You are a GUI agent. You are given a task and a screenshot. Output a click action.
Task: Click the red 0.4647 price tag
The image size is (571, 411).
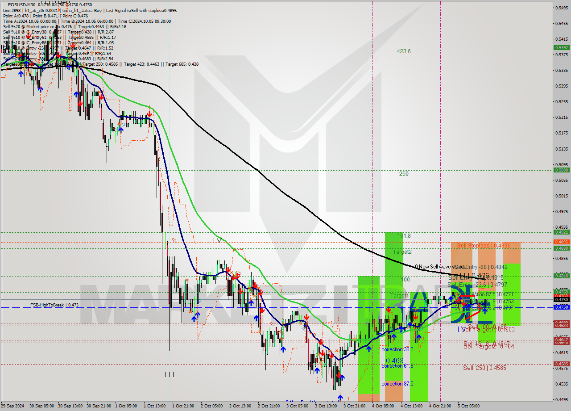[561, 340]
